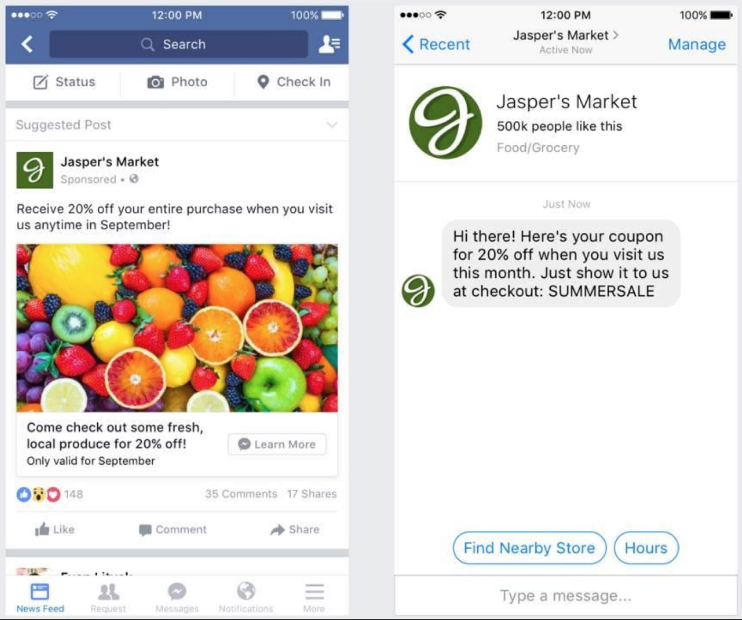Focus the Type a message field
The height and width of the screenshot is (620, 742).
[566, 596]
